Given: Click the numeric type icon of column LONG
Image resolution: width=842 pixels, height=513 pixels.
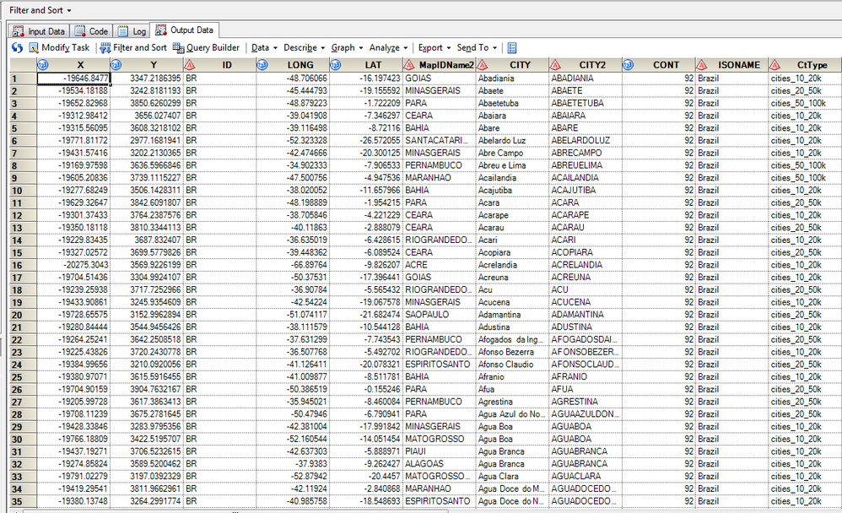Looking at the screenshot, I should [262, 65].
